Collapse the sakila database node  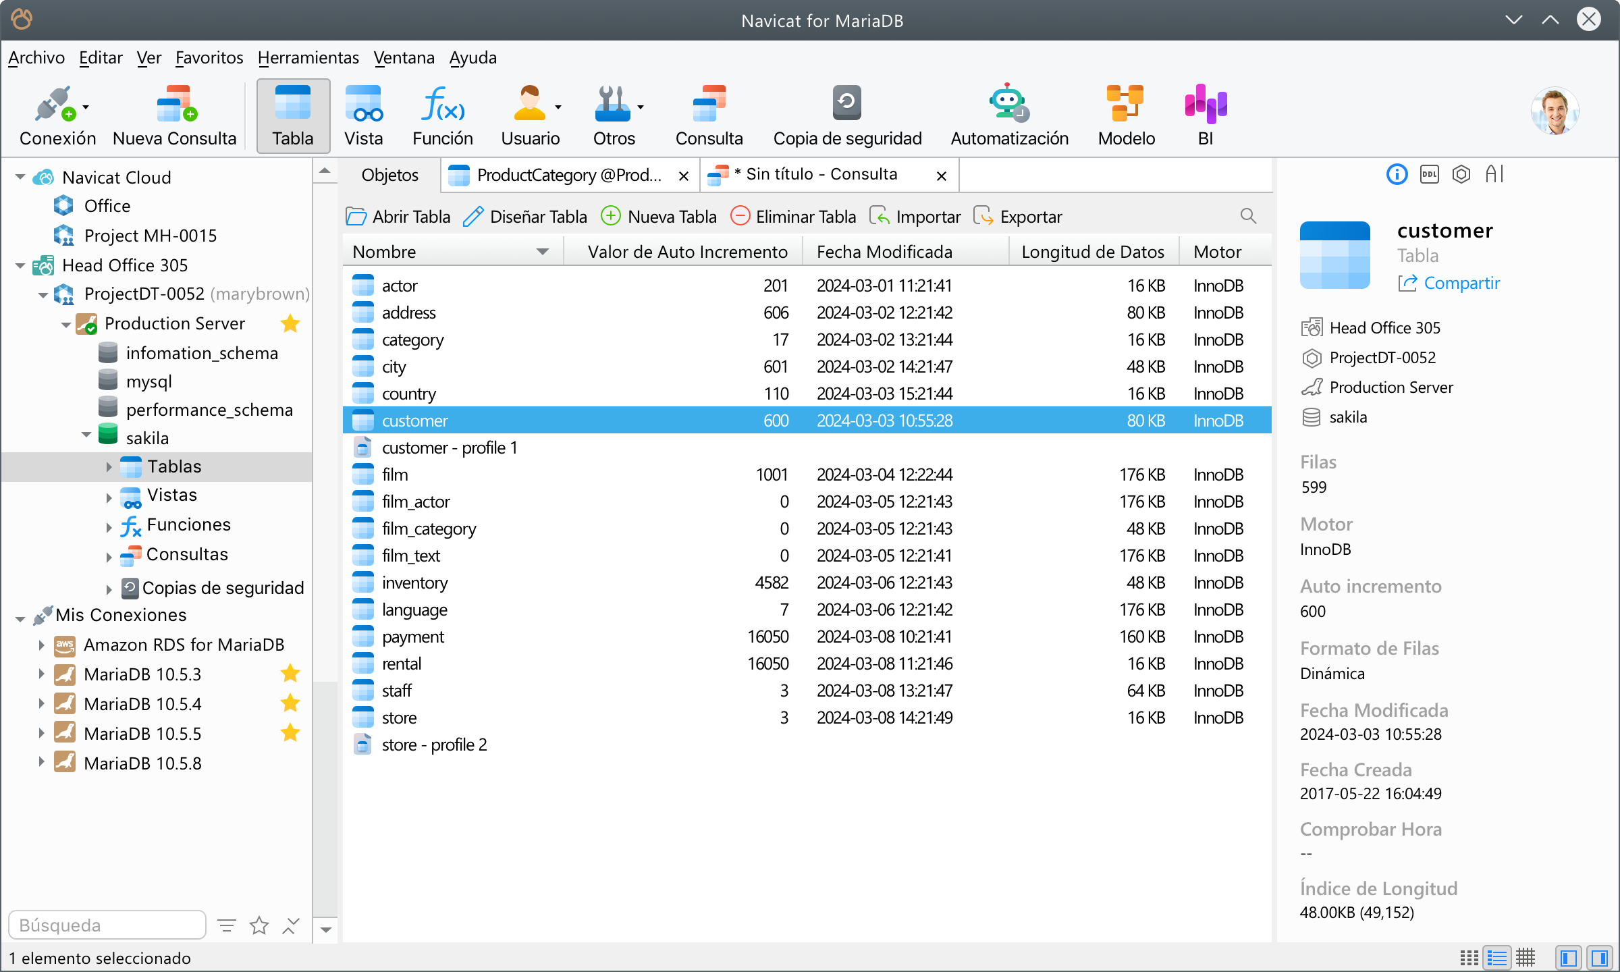tap(87, 435)
